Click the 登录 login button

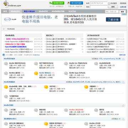(113, 7)
